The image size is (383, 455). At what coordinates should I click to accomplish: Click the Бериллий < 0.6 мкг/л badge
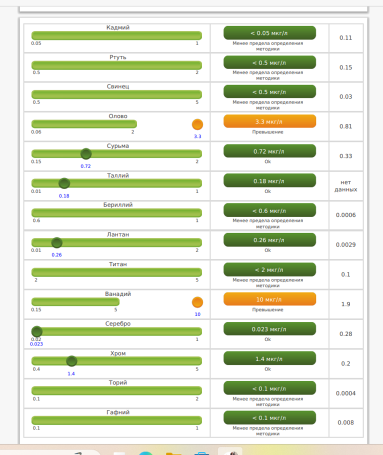click(269, 211)
